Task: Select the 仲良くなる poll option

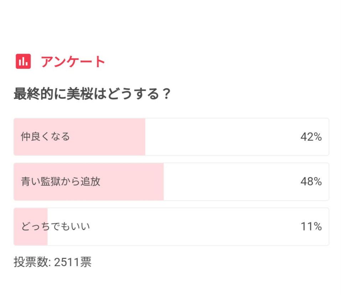Action: (171, 137)
